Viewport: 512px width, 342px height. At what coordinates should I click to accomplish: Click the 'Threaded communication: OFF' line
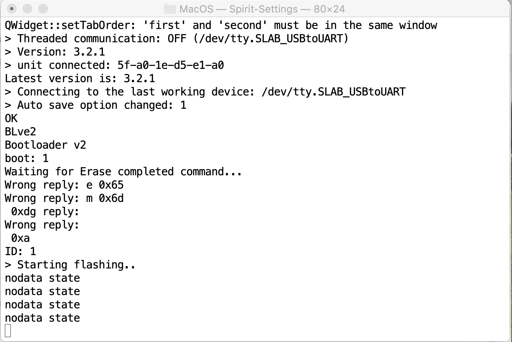tap(176, 39)
